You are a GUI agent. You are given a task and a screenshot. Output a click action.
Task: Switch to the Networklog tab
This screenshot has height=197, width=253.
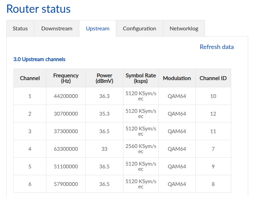tap(184, 29)
